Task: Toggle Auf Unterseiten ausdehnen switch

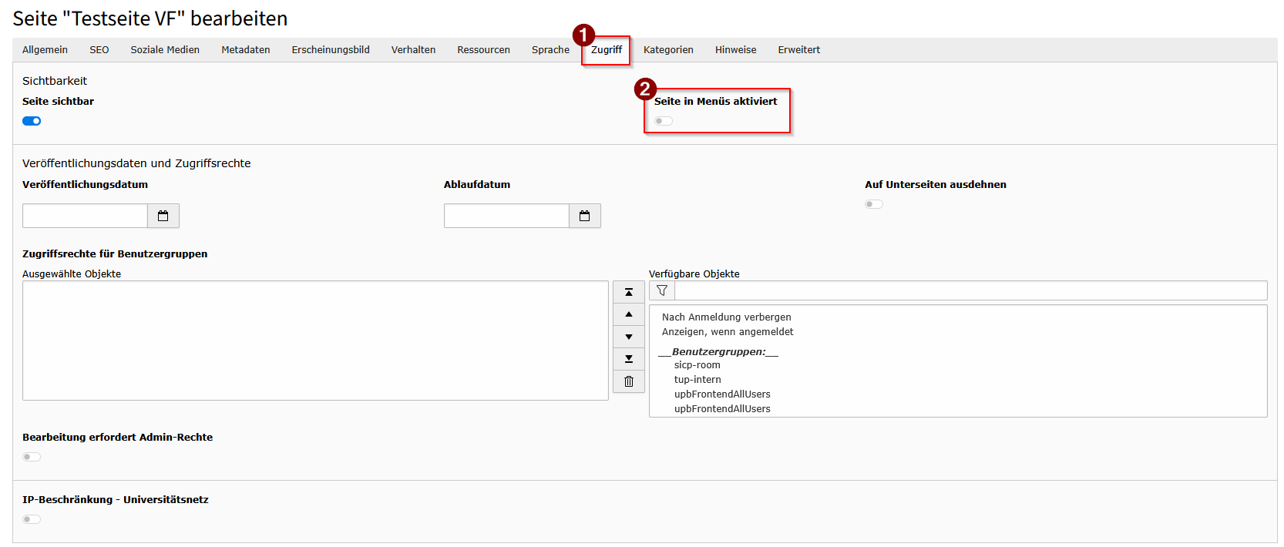Action: tap(874, 204)
